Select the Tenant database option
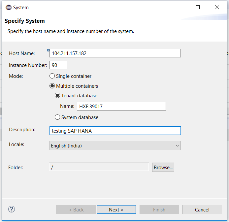This screenshot has height=222, width=229. coord(57,96)
